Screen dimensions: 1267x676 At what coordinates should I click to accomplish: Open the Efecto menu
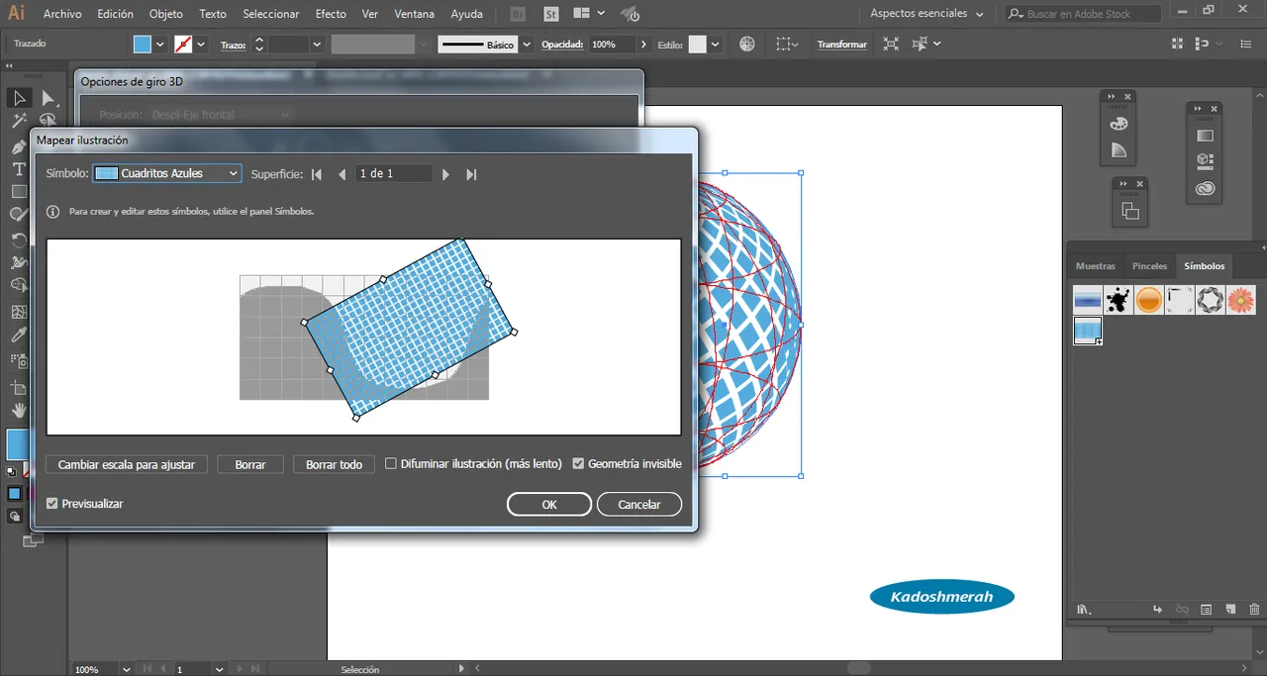pyautogui.click(x=331, y=14)
